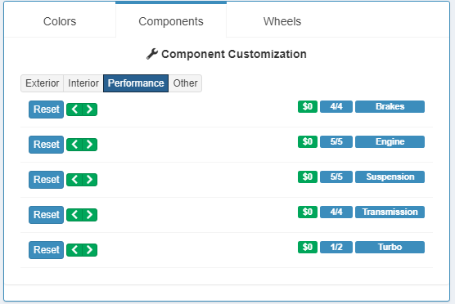455x304 pixels.
Task: Click the $0 price in Engine row
Action: coord(308,141)
